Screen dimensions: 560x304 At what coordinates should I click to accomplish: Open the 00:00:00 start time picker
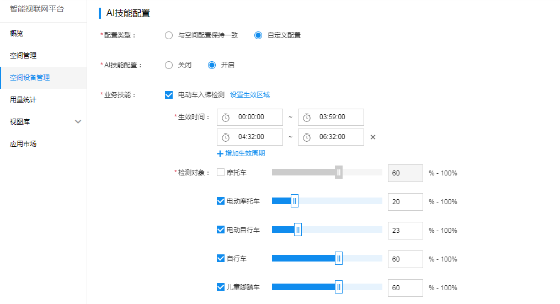coord(249,117)
